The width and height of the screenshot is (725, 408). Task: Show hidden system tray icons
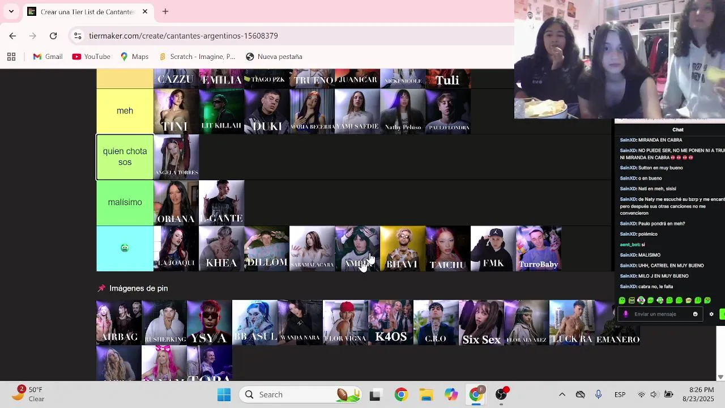(562, 394)
